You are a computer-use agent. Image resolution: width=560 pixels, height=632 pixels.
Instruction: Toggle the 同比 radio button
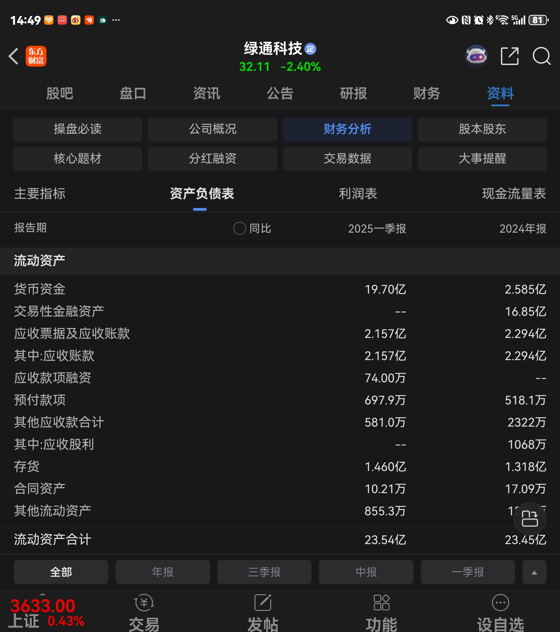[x=239, y=229]
